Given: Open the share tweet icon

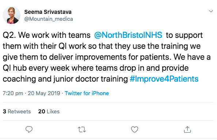Looking at the screenshot, I should (x=187, y=129).
